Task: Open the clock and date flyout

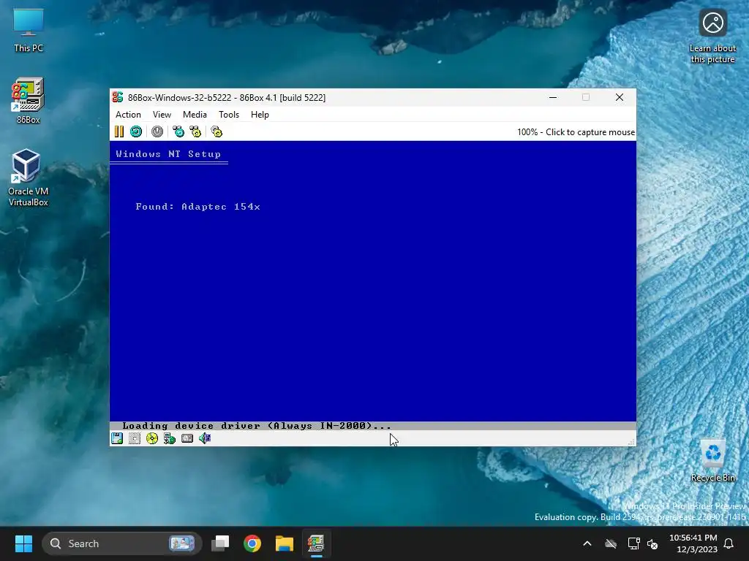Action: (693, 543)
